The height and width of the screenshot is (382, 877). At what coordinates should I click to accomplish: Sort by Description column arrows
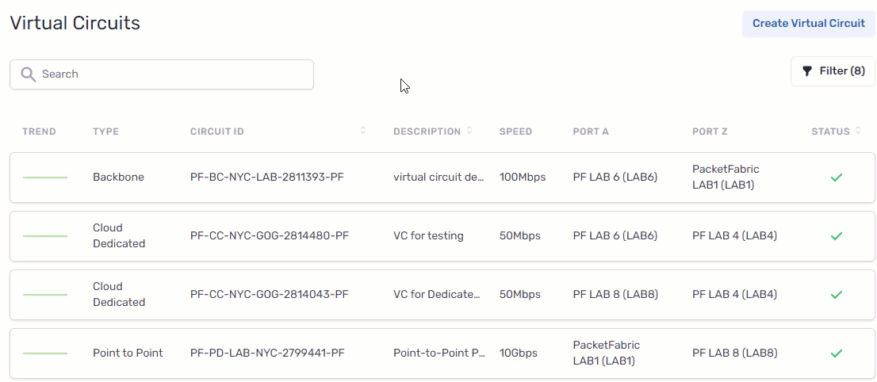469,131
